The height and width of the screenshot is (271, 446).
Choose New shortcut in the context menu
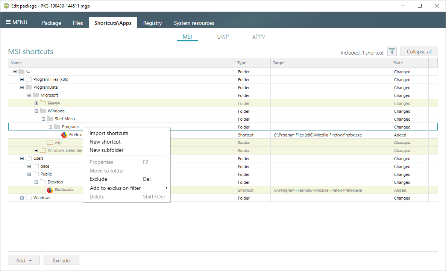click(x=127, y=142)
